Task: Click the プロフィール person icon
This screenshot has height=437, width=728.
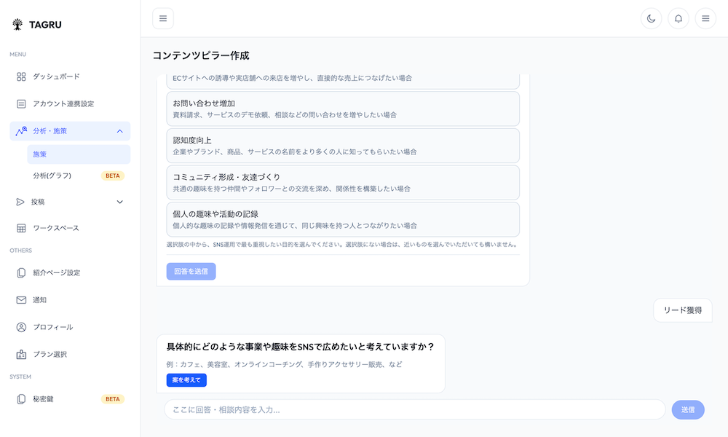Action: coord(21,327)
